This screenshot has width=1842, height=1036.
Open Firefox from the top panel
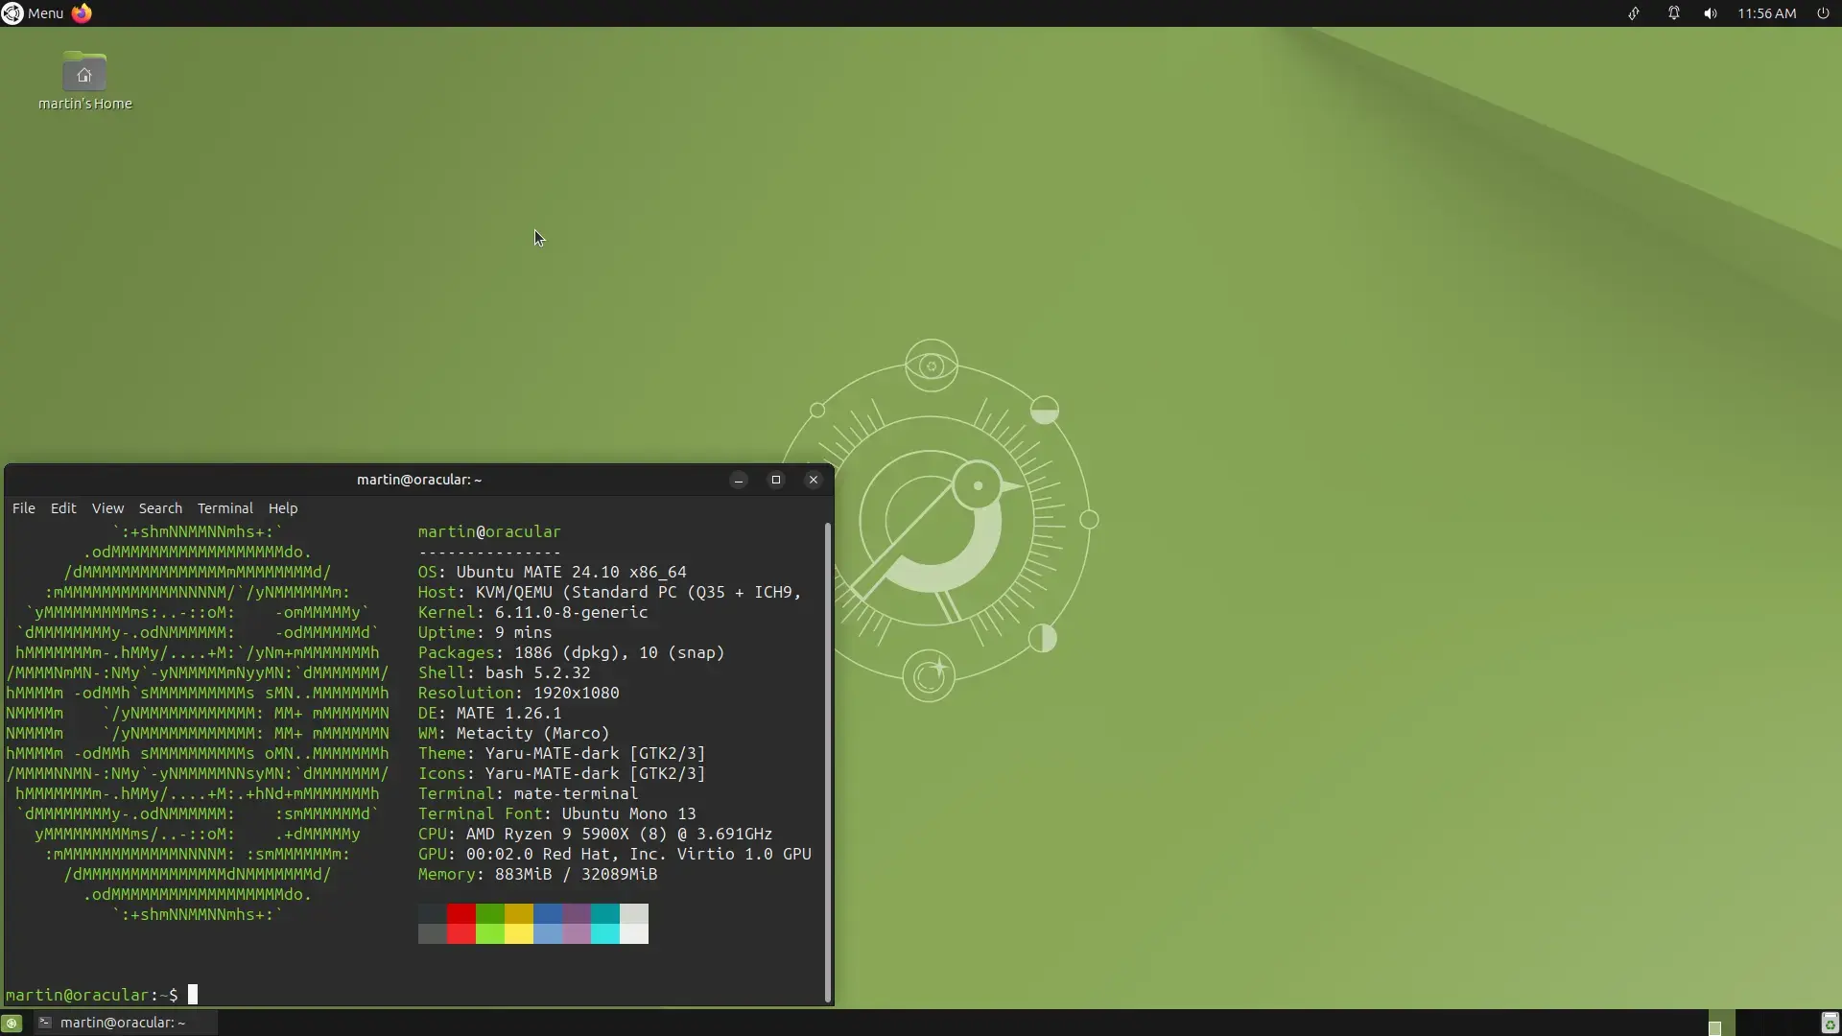click(82, 13)
